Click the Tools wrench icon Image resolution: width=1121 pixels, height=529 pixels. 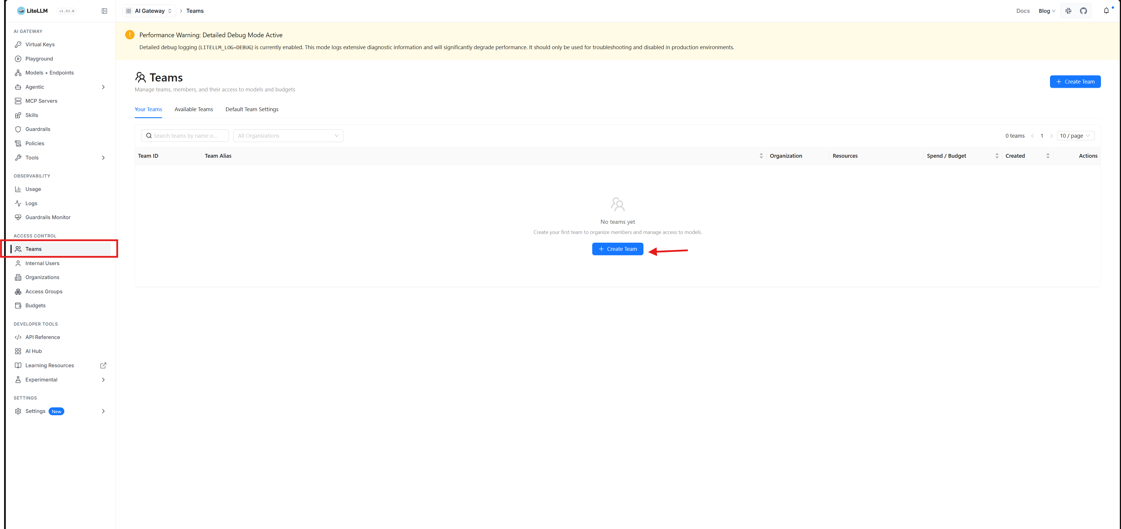(x=18, y=157)
